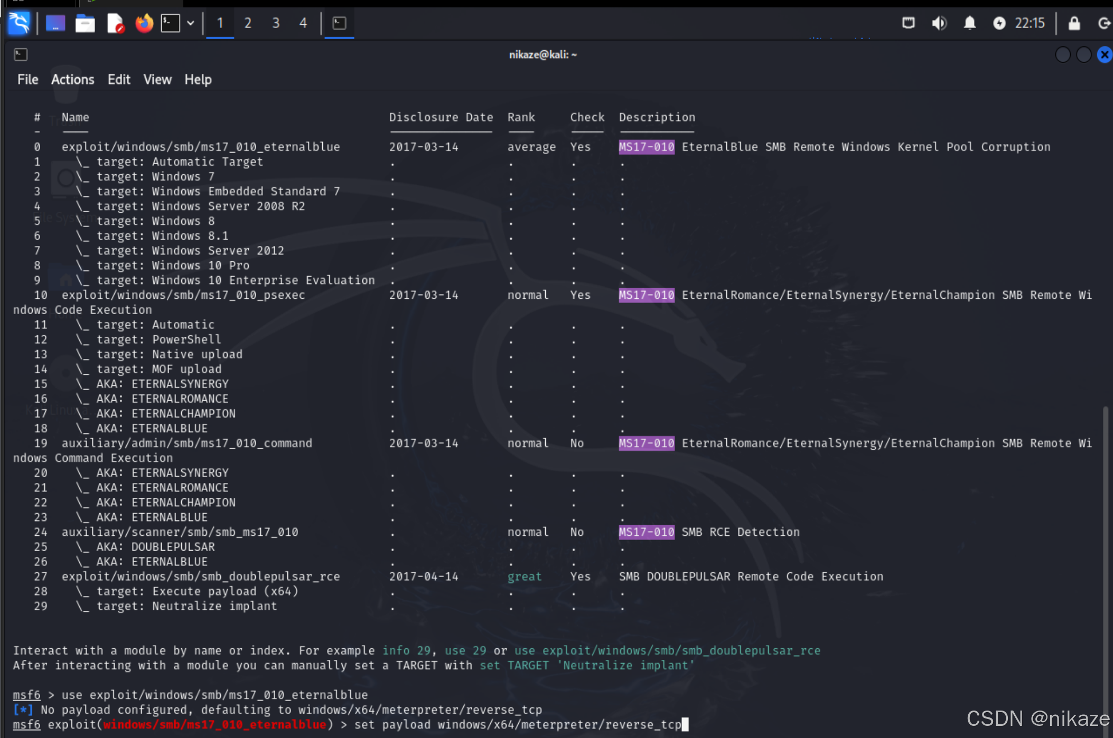Viewport: 1113px width, 738px height.
Task: Launch the text editor panel icon
Action: (115, 23)
